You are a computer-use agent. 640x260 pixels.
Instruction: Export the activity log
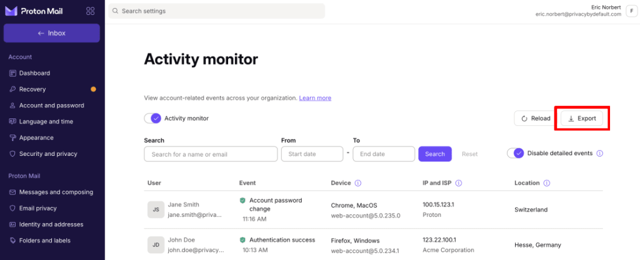pyautogui.click(x=582, y=118)
